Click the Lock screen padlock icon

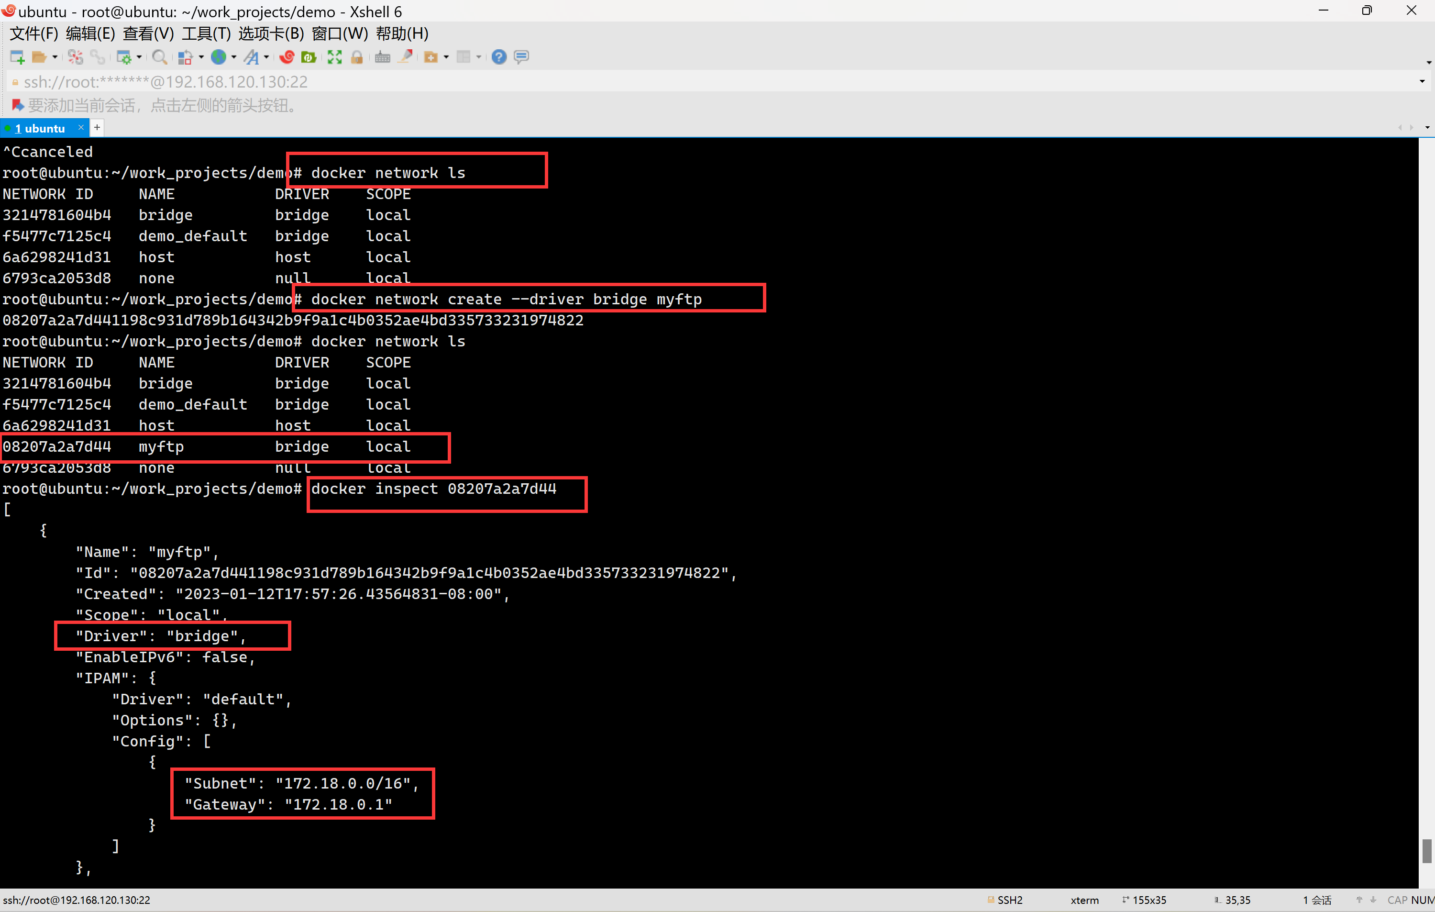357,57
